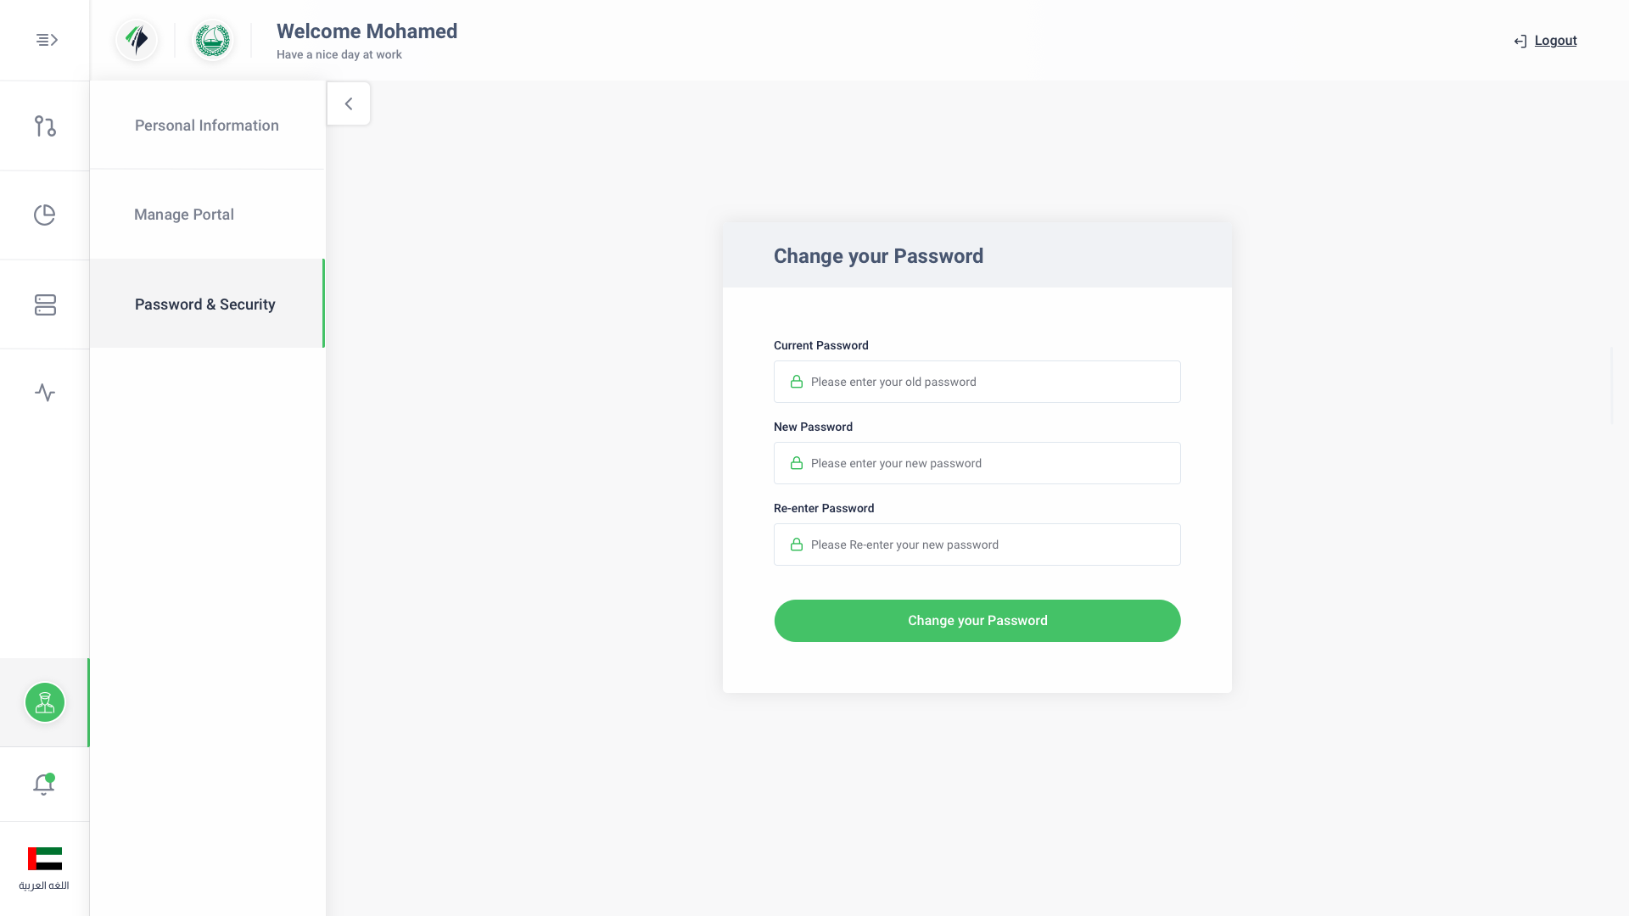Viewport: 1629px width, 916px height.
Task: Select the green user profile avatar icon
Action: pyautogui.click(x=45, y=702)
